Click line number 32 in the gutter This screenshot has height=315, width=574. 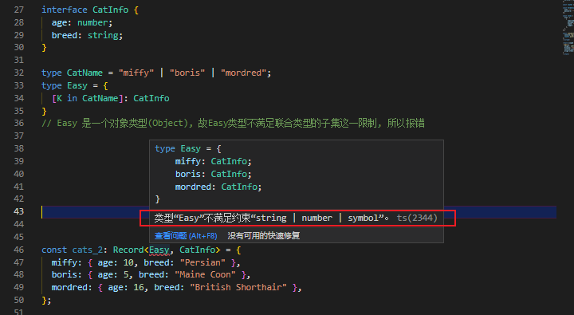point(18,73)
